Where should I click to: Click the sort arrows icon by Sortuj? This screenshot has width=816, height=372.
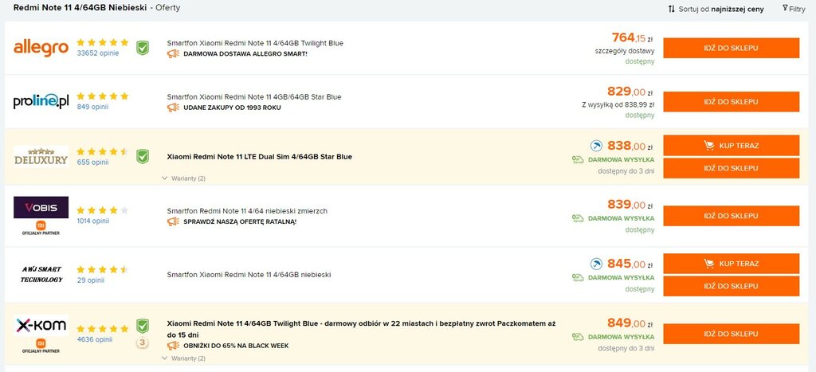pos(671,9)
